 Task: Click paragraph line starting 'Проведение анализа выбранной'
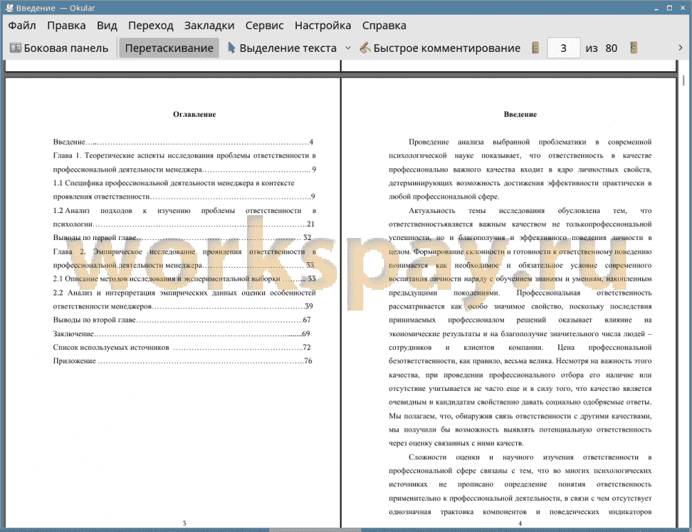pyautogui.click(x=530, y=142)
